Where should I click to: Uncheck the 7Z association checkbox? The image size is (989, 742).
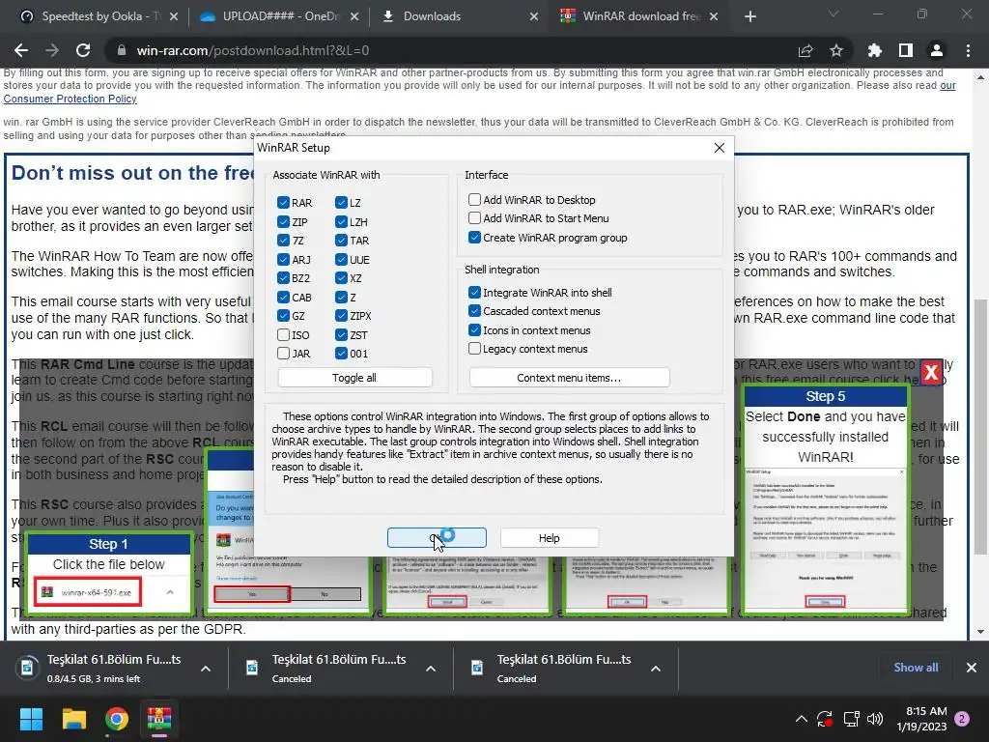283,241
